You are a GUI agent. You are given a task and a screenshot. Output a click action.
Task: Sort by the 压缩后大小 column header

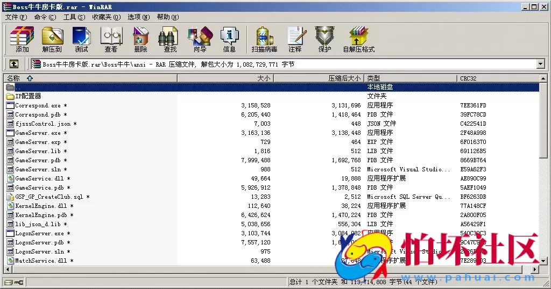click(x=319, y=78)
